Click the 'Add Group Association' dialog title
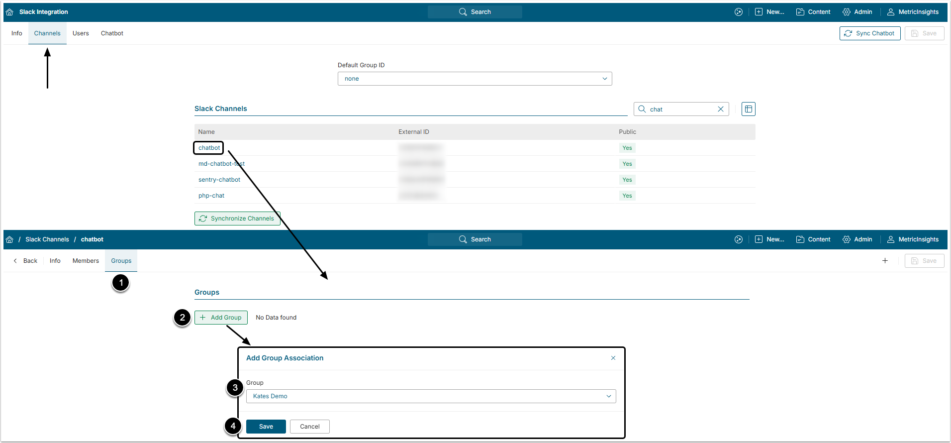This screenshot has height=443, width=951. 285,358
